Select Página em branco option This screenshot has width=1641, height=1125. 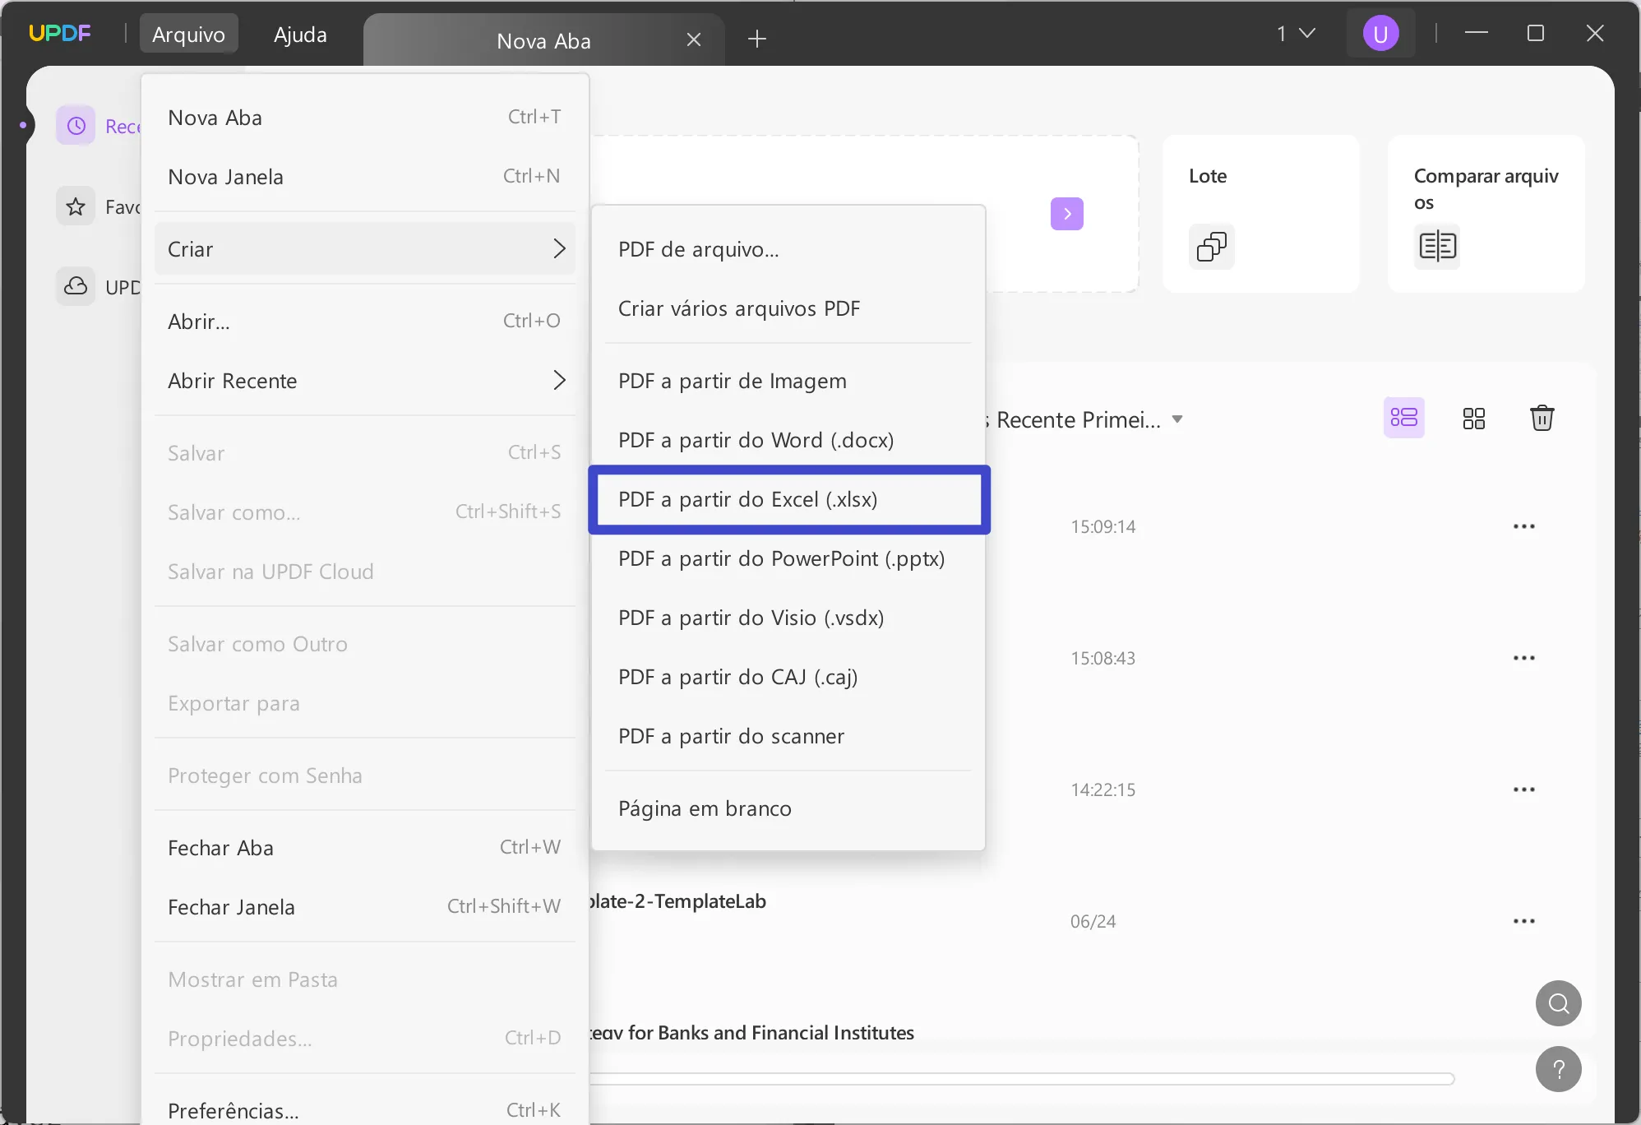tap(788, 808)
